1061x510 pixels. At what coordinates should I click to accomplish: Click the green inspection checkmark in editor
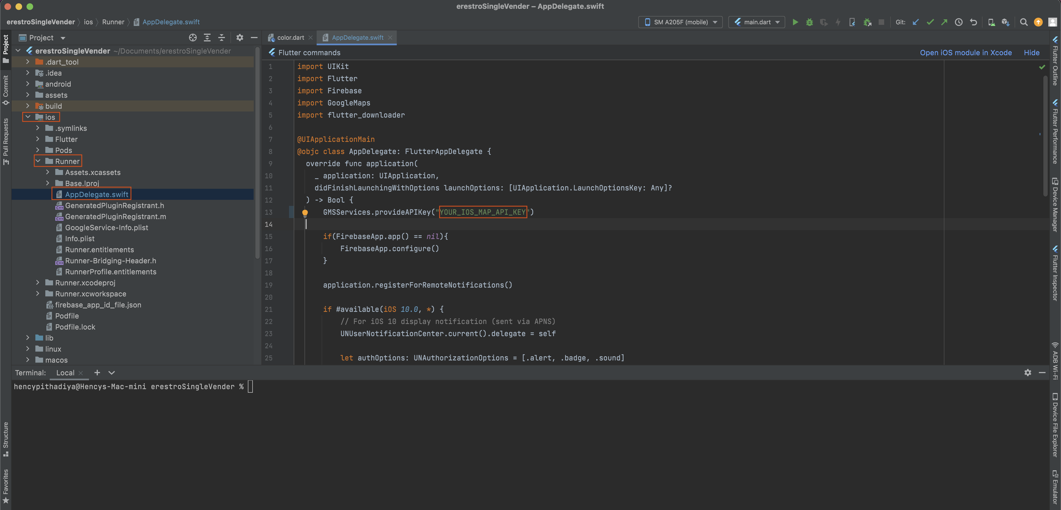tap(1042, 67)
